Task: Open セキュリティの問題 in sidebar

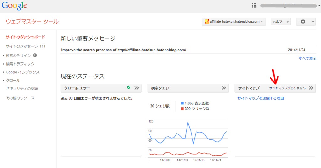Action: click(22, 89)
